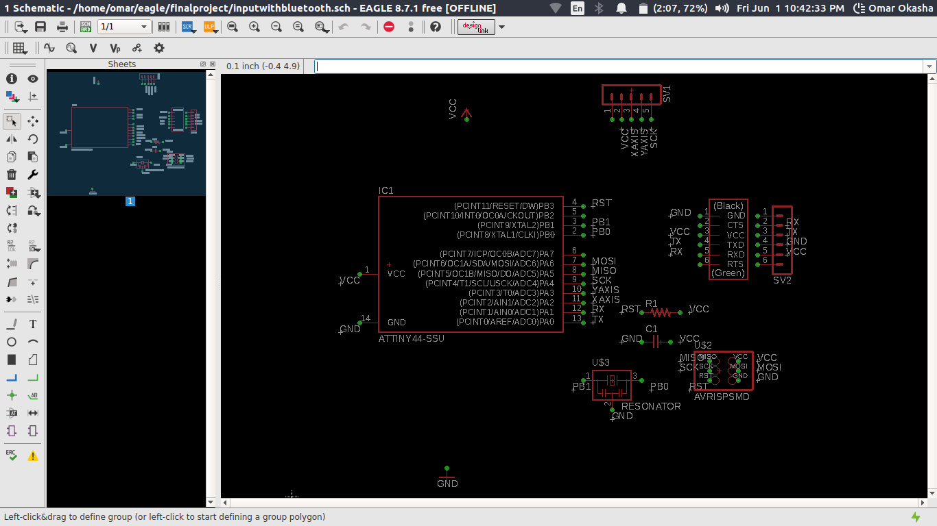
Task: Select the Dimension tool
Action: coord(33,413)
